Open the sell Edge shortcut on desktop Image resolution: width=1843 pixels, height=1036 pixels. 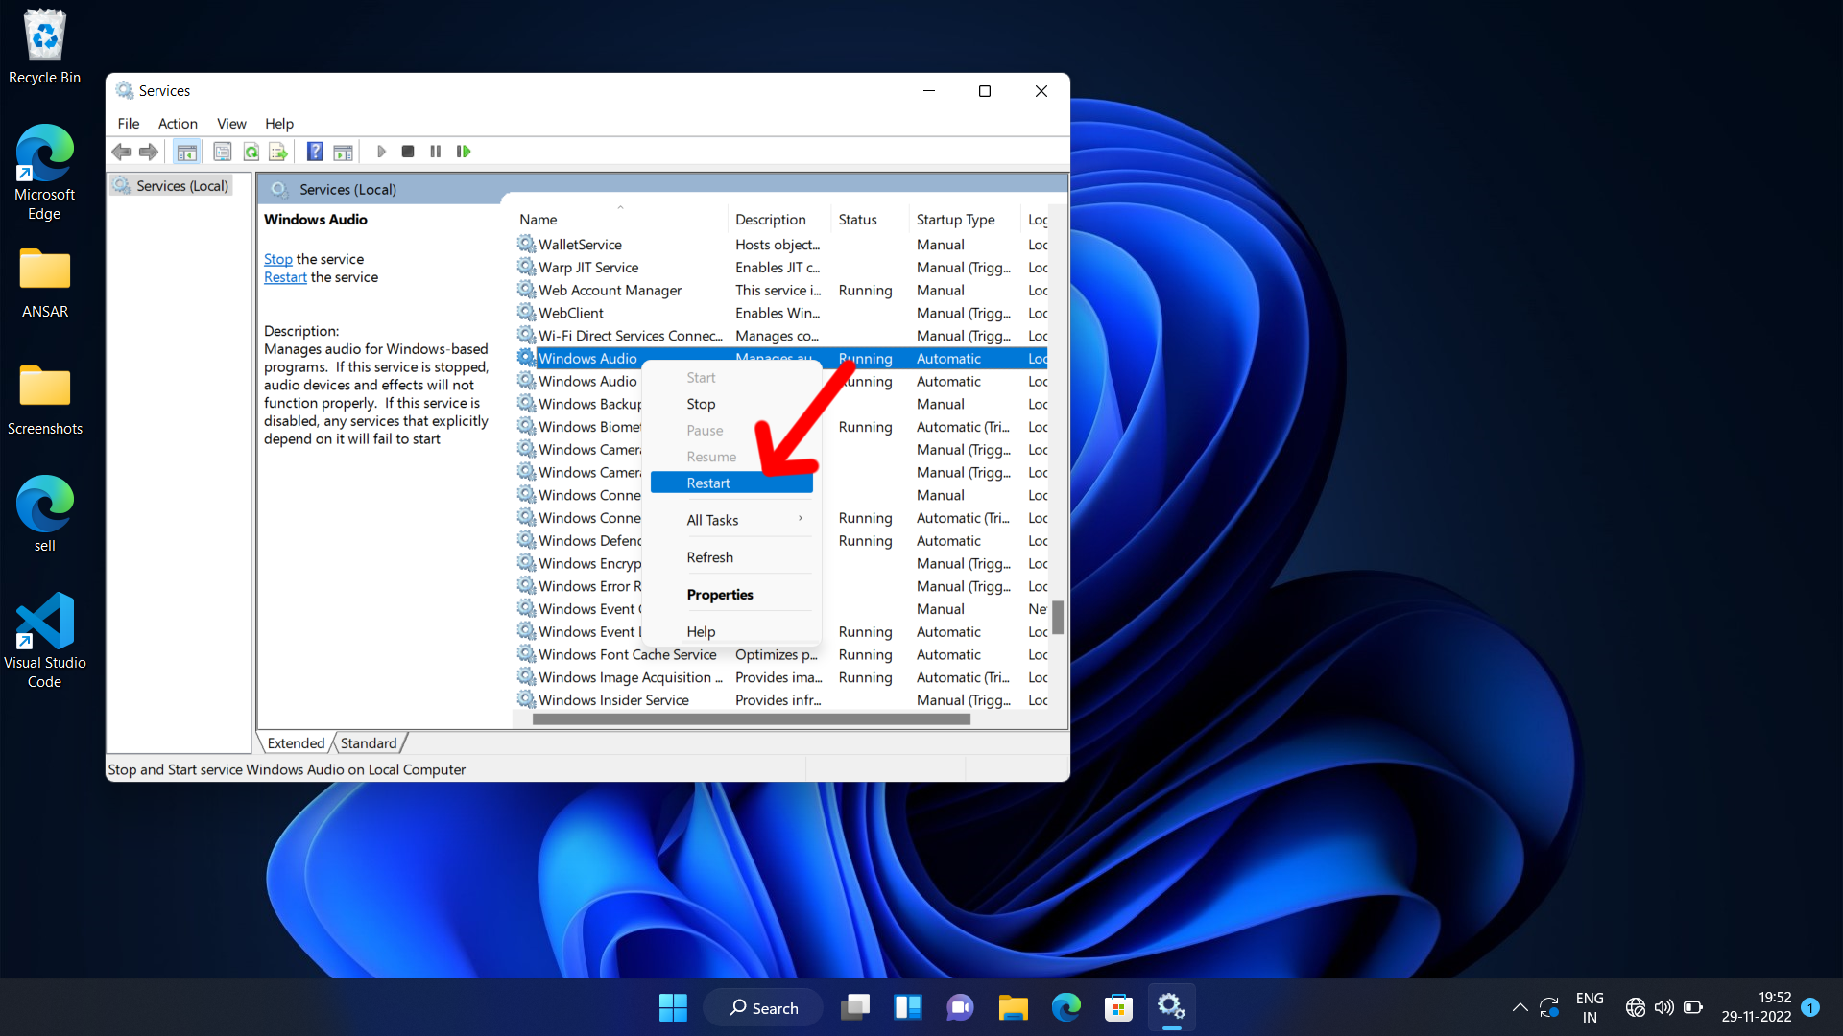[44, 513]
